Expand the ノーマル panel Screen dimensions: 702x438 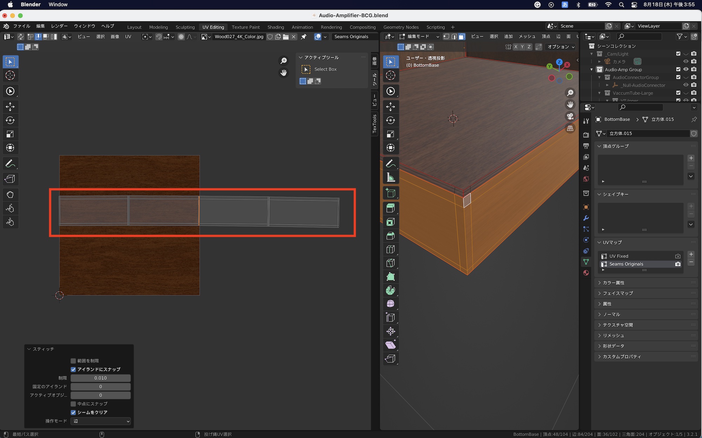pos(611,314)
